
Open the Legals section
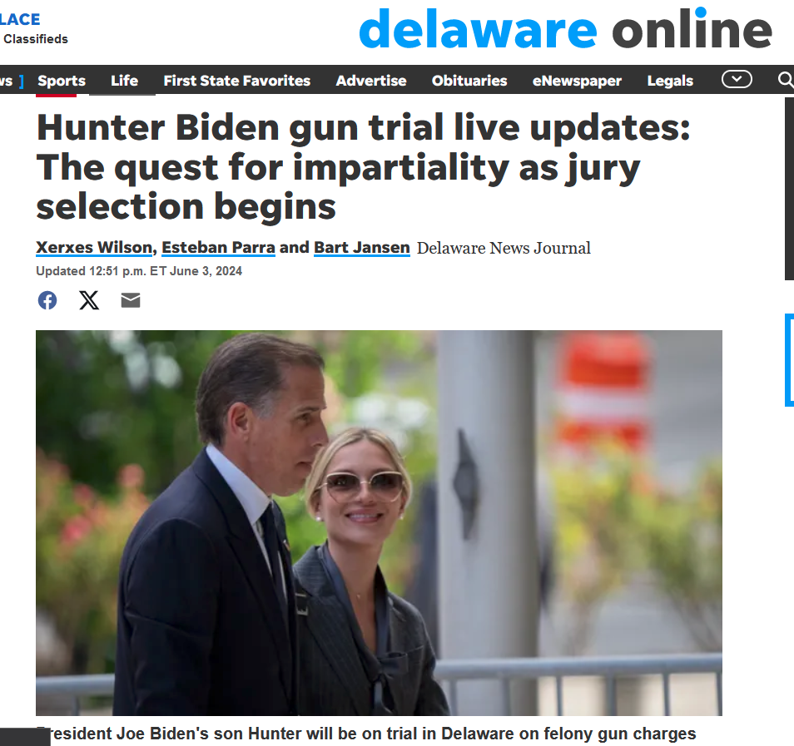coord(671,81)
